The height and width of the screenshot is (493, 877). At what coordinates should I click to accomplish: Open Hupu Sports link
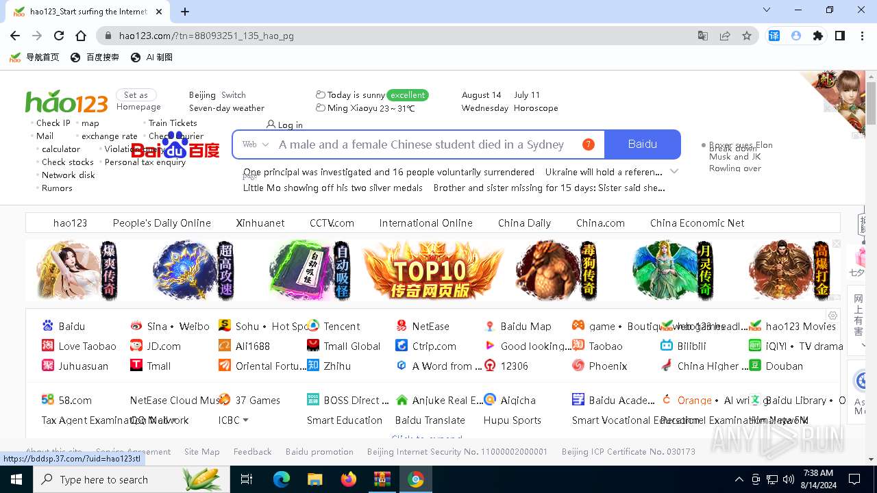click(512, 420)
